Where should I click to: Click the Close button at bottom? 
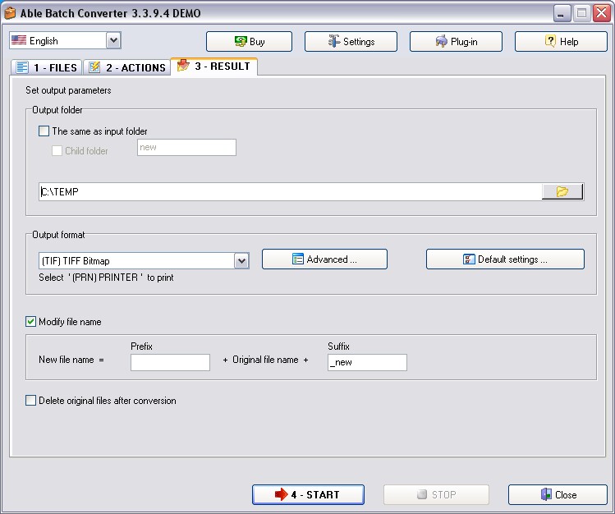[x=558, y=495]
